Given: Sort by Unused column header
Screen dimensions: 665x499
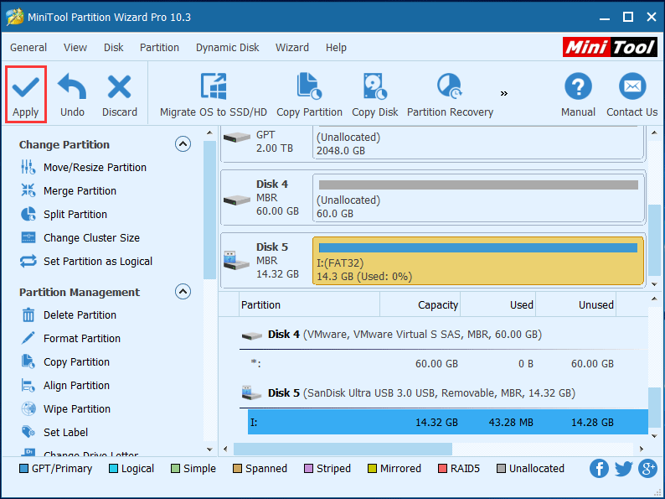Looking at the screenshot, I should pyautogui.click(x=576, y=305).
